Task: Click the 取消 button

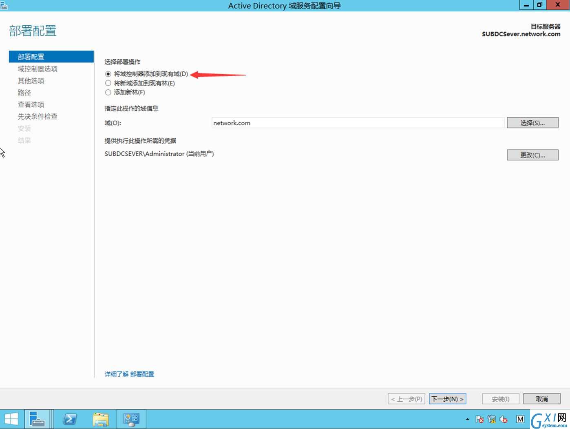Action: click(x=542, y=399)
